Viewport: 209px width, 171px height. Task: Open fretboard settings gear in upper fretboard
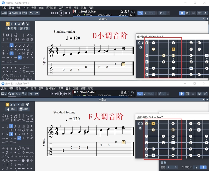point(141,48)
